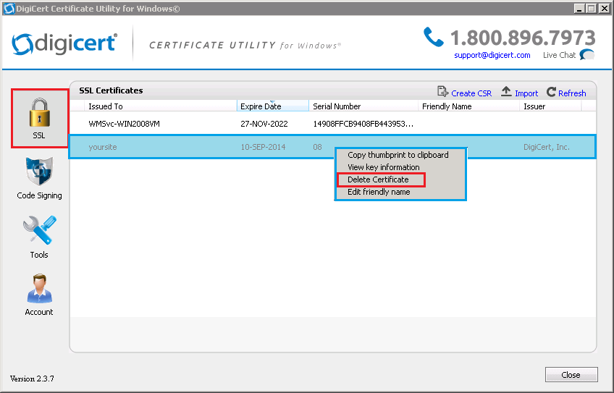Screen dimensions: 614x393
Task: Choose View key information option
Action: (x=383, y=167)
